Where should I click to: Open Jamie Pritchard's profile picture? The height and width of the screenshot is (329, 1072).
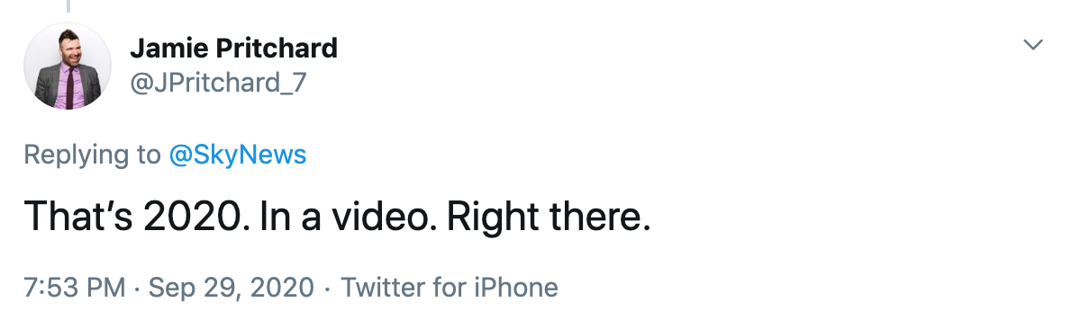[67, 66]
